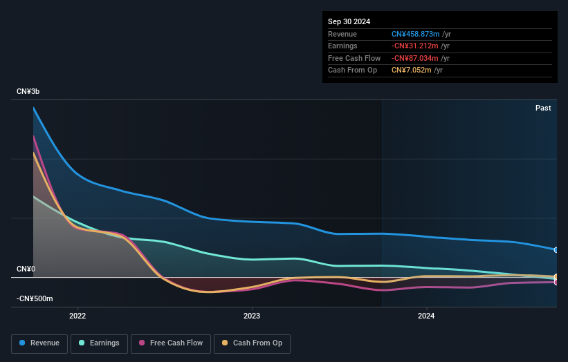
Task: Click Free Cash Flow value -CN¥87.034m
Action: tap(415, 58)
